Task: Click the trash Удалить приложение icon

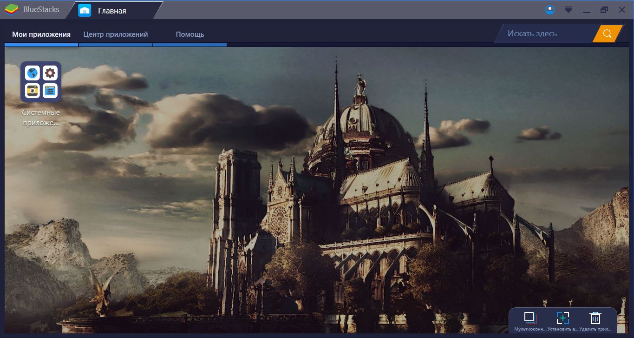Action: (595, 318)
